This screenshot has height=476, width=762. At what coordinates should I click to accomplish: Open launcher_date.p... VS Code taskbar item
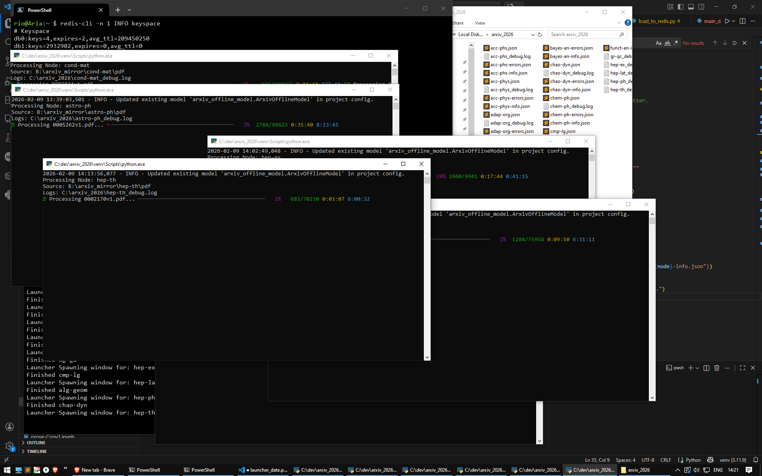coord(264,470)
